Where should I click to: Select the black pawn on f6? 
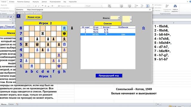point(53,39)
